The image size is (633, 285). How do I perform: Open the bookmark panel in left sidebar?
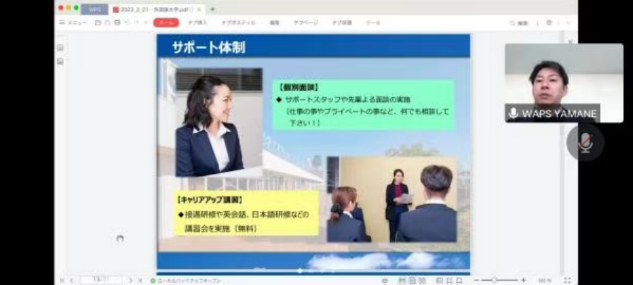[61, 62]
